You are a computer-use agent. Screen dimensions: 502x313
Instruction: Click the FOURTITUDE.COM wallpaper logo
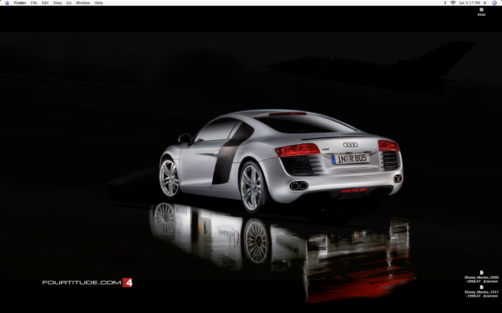click(81, 283)
